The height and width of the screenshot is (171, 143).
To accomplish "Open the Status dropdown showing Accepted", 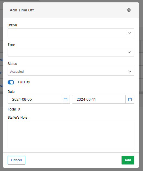I will coord(71,71).
